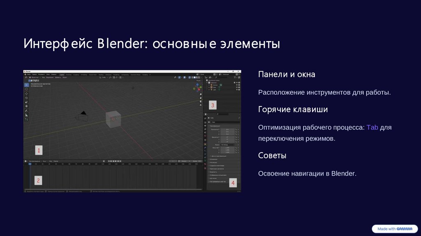Open the 3D viewport editor type dropdown
This screenshot has height=236, width=421.
[x=26, y=77]
